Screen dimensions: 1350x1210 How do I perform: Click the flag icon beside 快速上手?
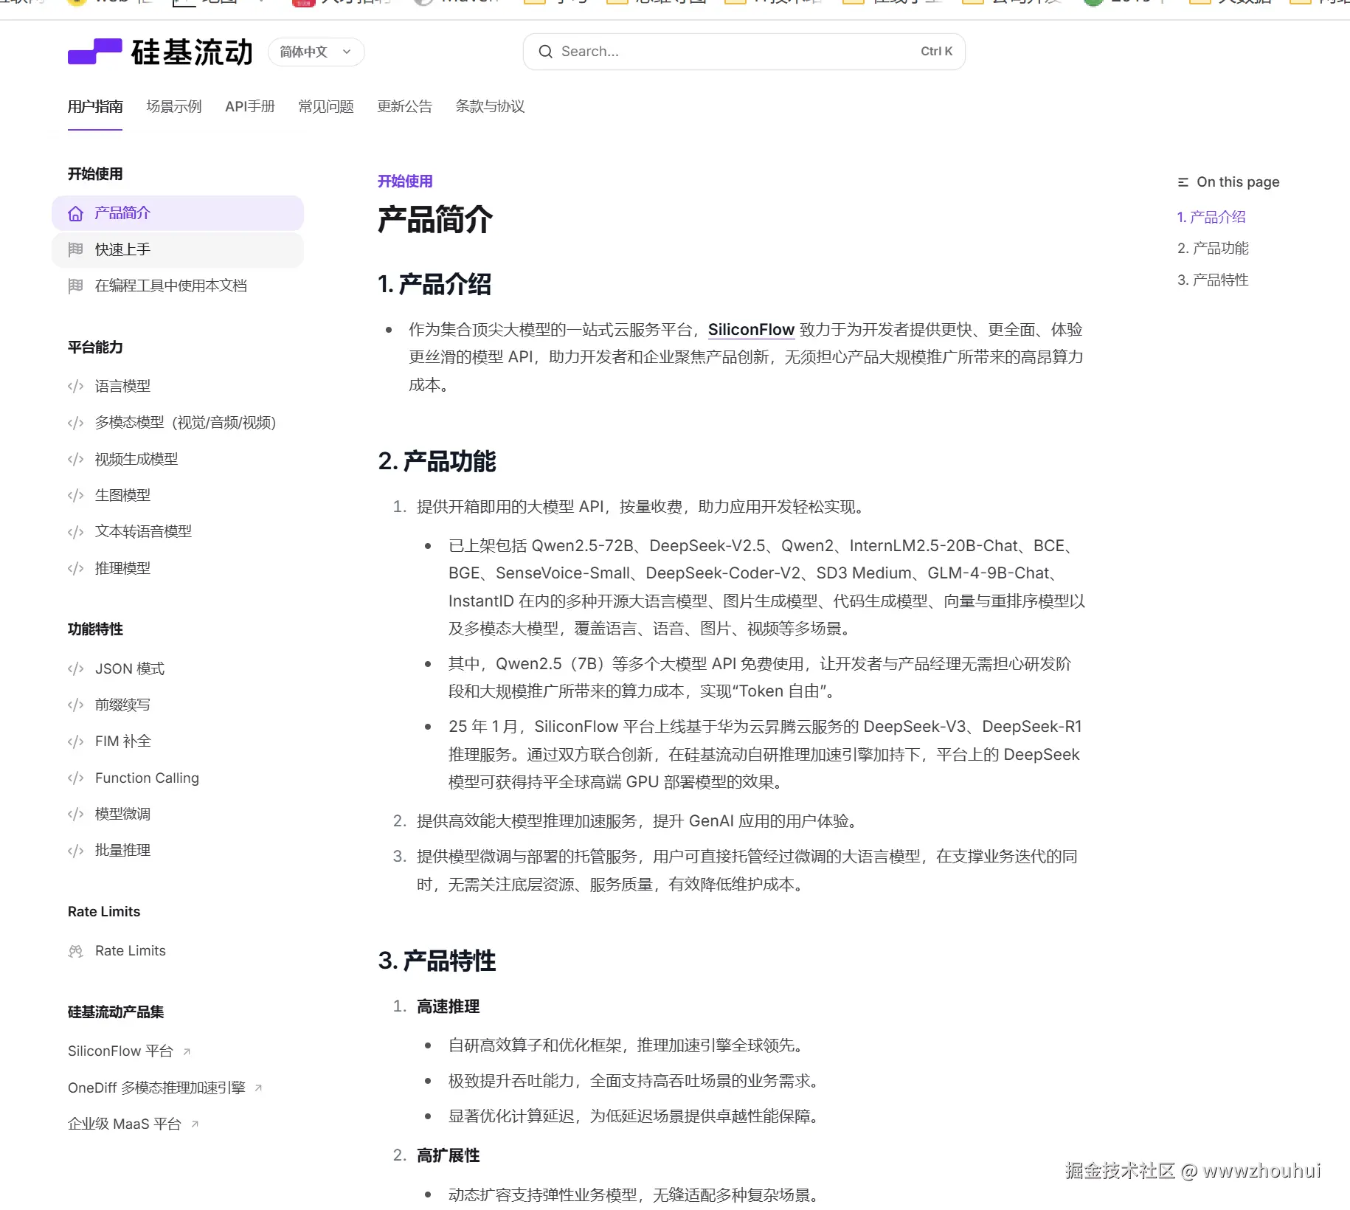pos(75,249)
